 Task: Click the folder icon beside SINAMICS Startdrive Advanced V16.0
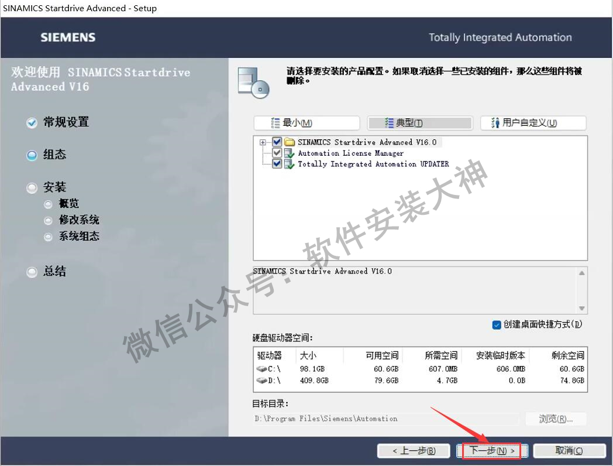coord(290,142)
